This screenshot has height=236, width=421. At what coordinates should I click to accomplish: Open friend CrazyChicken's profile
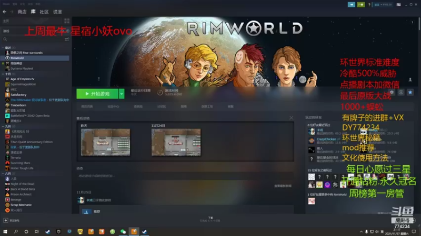coord(326,139)
